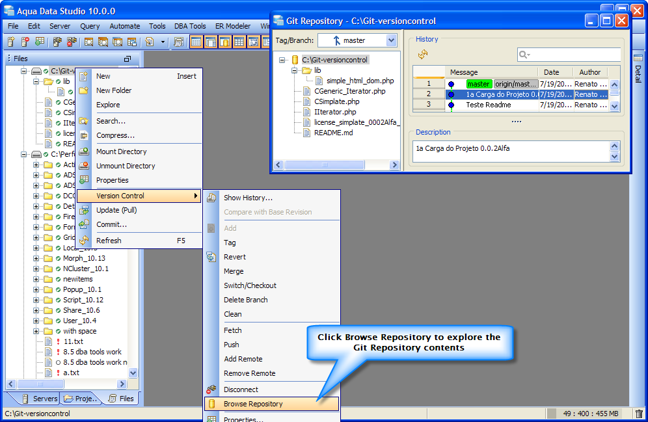Viewport: 648px width, 422px height.
Task: Collapse the C:\Git-v drive node in Files tree
Action: [x=24, y=71]
